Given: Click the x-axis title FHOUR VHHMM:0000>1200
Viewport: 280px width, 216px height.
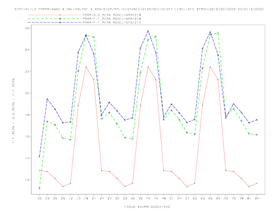Looking at the screenshot, I should point(147,207).
